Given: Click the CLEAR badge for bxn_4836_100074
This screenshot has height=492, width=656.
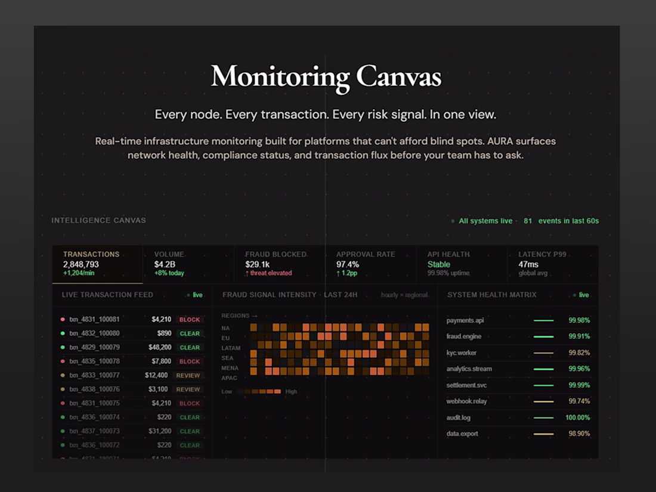Looking at the screenshot, I should (190, 417).
